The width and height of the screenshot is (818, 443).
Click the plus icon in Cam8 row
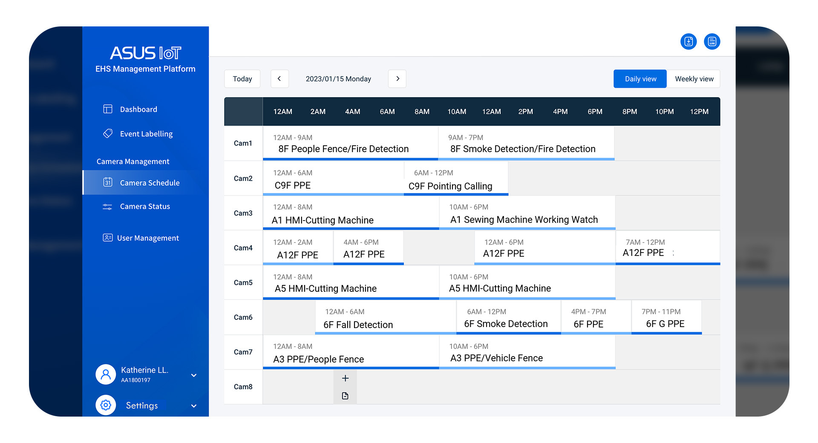345,378
